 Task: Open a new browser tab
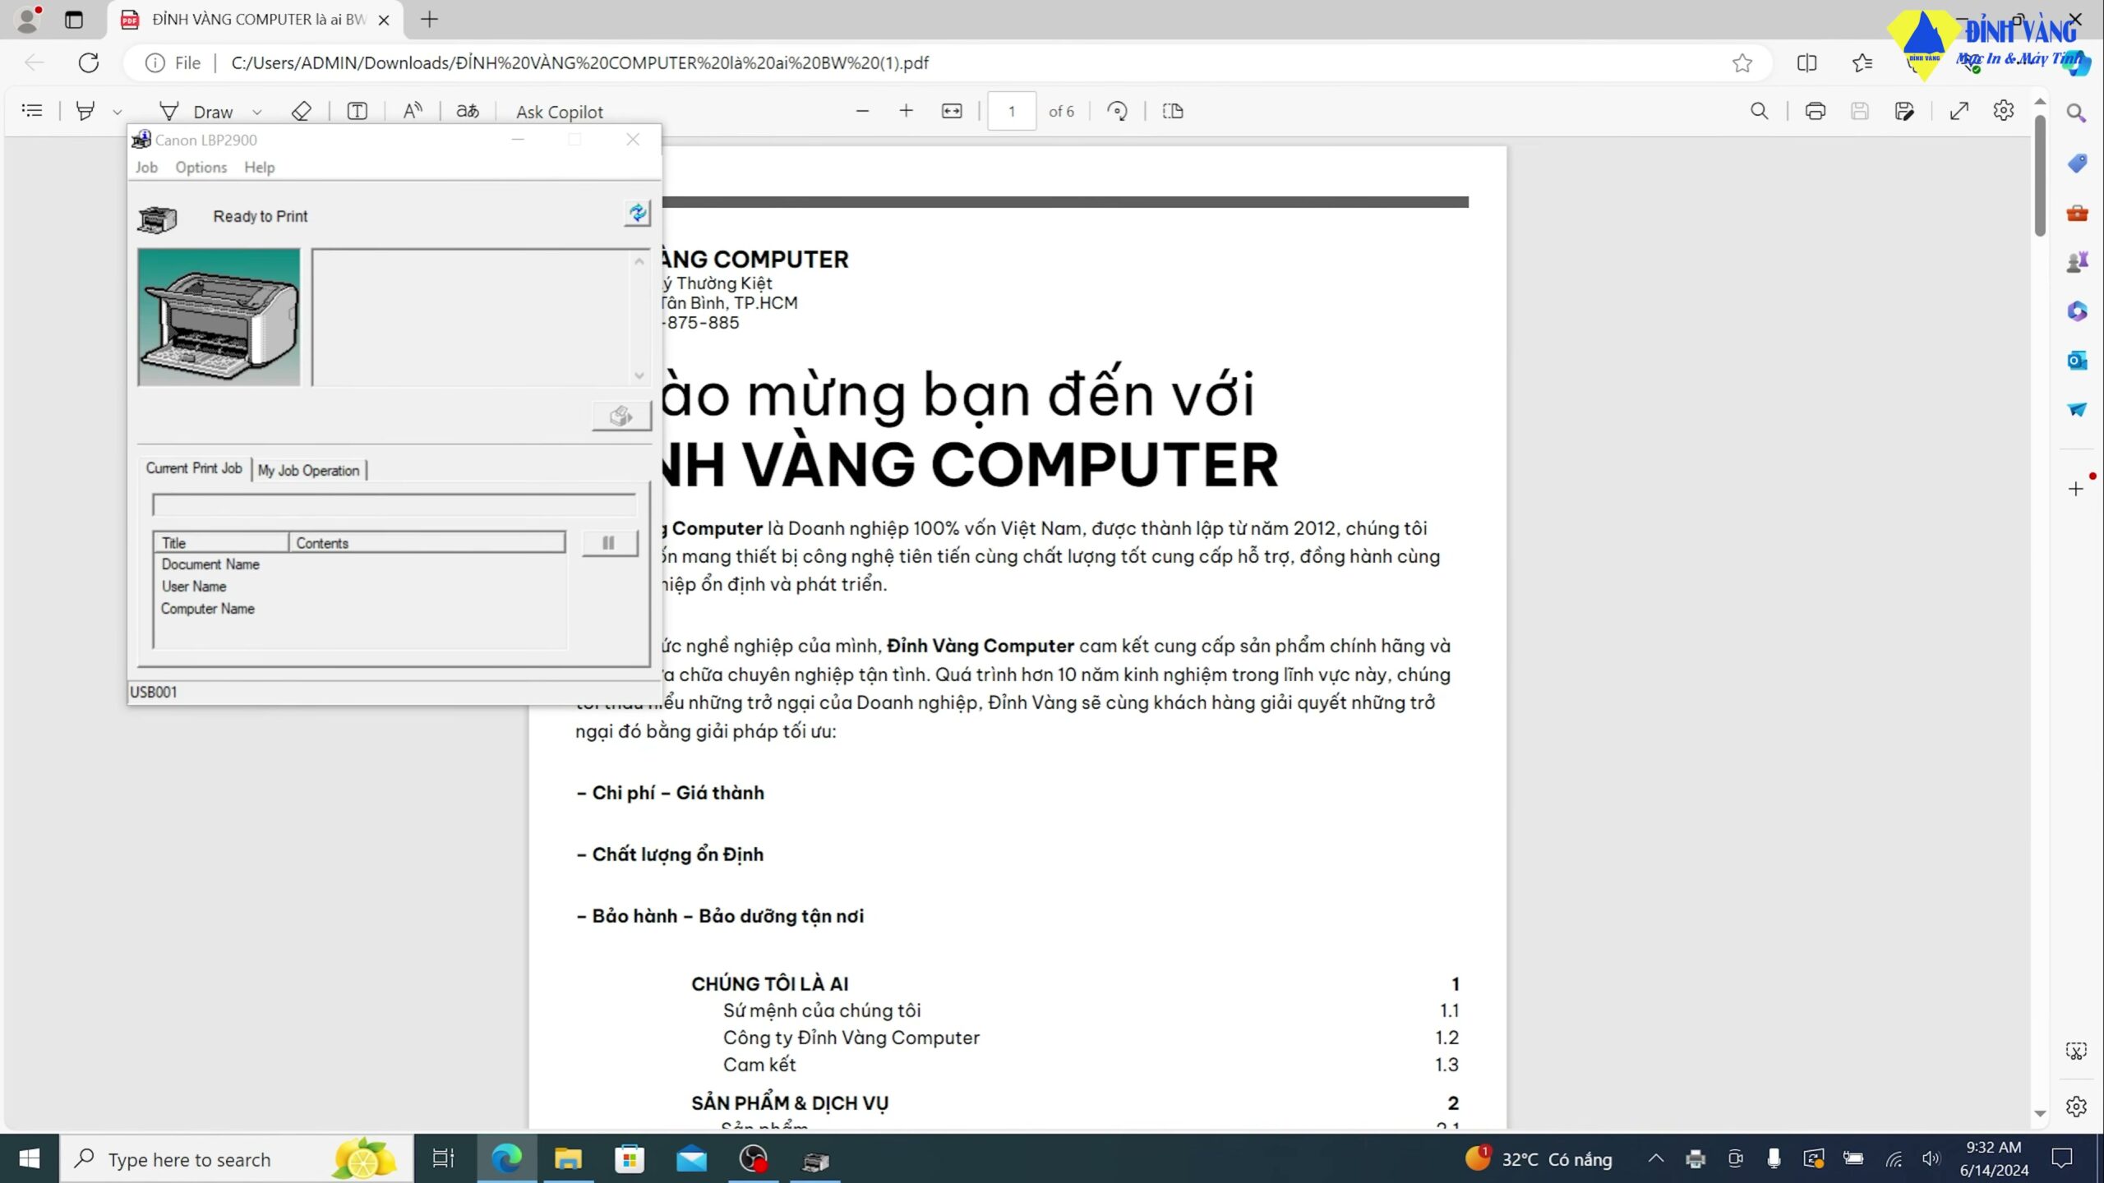pyautogui.click(x=429, y=20)
